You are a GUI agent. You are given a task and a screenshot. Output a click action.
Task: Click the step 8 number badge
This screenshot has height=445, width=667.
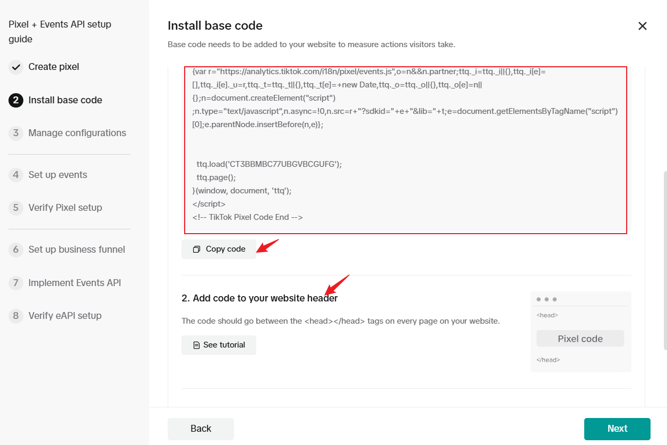click(x=16, y=316)
